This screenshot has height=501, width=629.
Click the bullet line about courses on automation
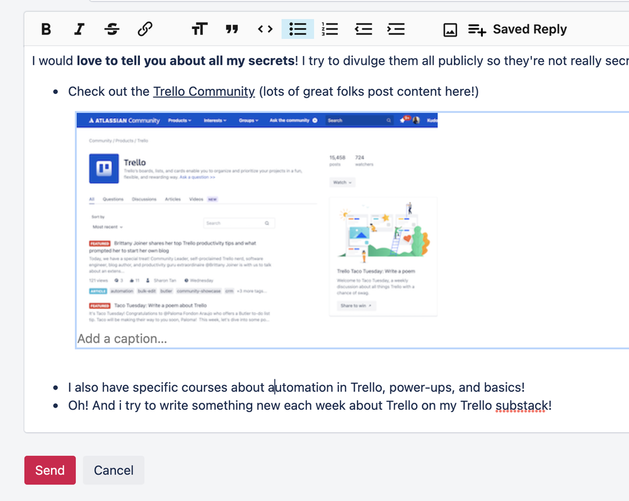tap(296, 388)
